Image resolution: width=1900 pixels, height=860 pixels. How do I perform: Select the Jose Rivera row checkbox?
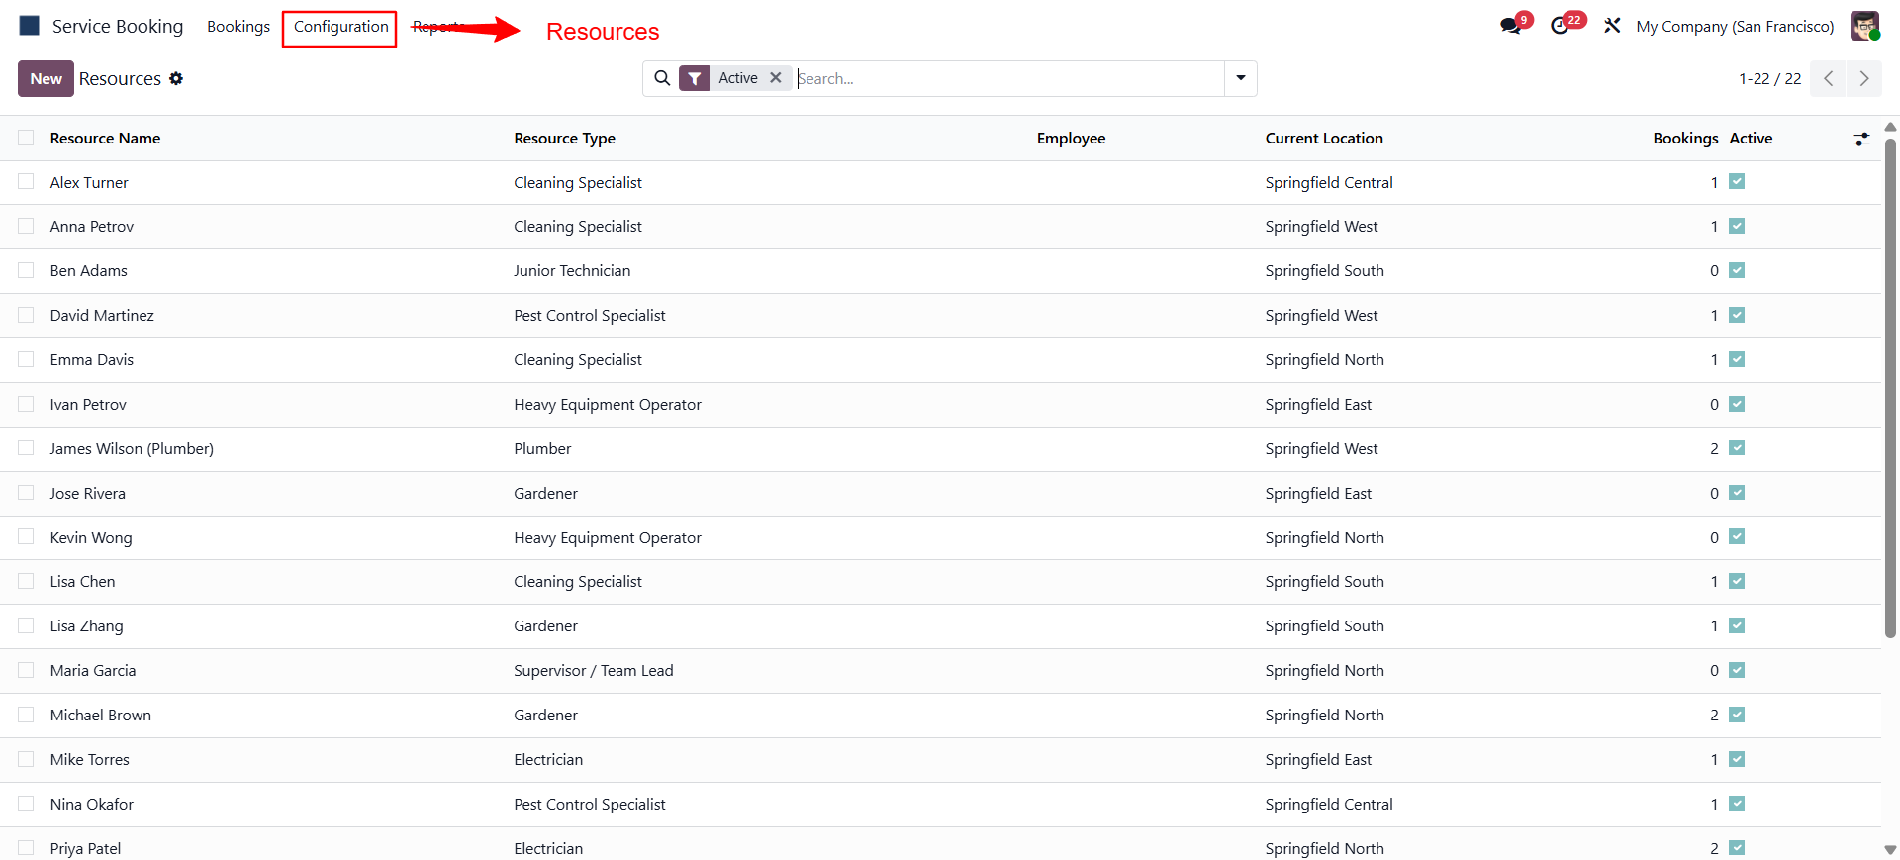tap(26, 493)
